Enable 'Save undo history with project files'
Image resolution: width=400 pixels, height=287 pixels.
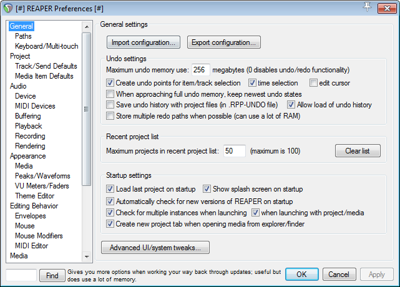[110, 105]
